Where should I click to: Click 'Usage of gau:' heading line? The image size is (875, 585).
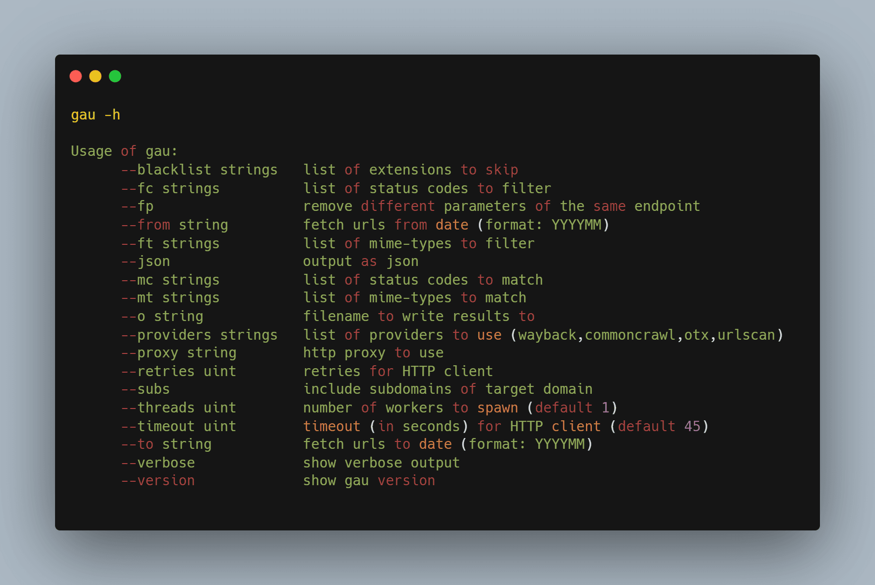tap(124, 151)
